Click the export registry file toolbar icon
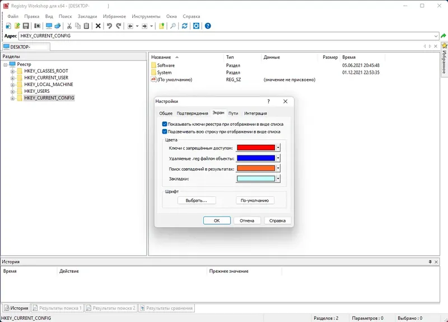Viewport: 448px width, 322px height. (x=17, y=26)
